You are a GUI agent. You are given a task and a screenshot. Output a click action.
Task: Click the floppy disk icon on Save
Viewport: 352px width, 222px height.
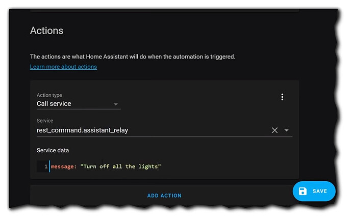point(303,191)
